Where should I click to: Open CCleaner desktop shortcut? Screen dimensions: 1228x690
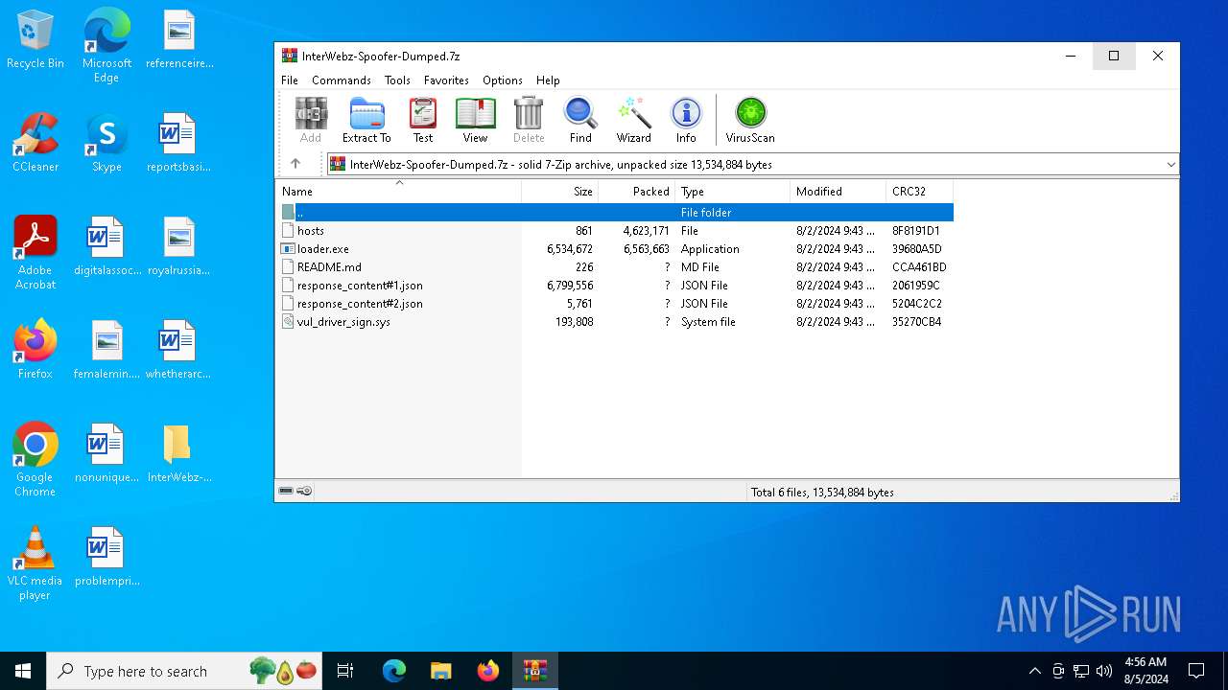pos(35,142)
